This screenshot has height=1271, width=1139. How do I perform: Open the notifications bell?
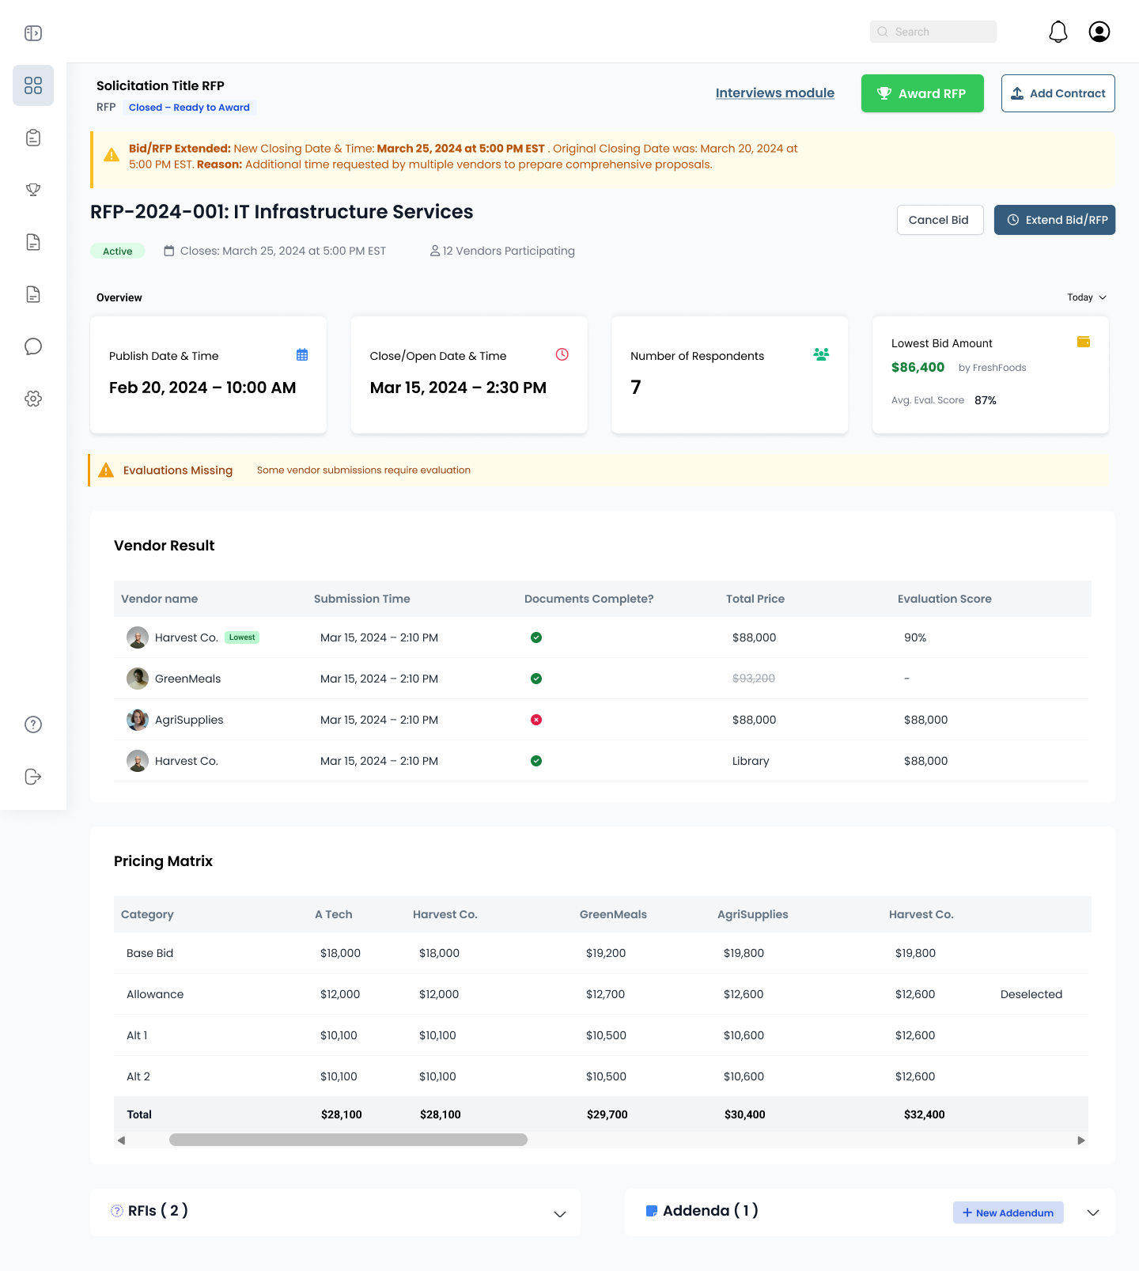(1058, 32)
